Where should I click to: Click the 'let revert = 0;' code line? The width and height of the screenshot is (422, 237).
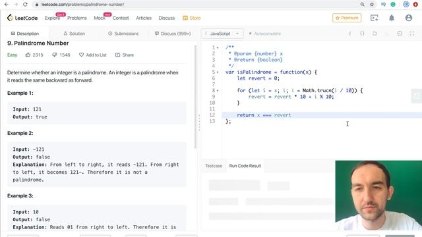pos(258,78)
